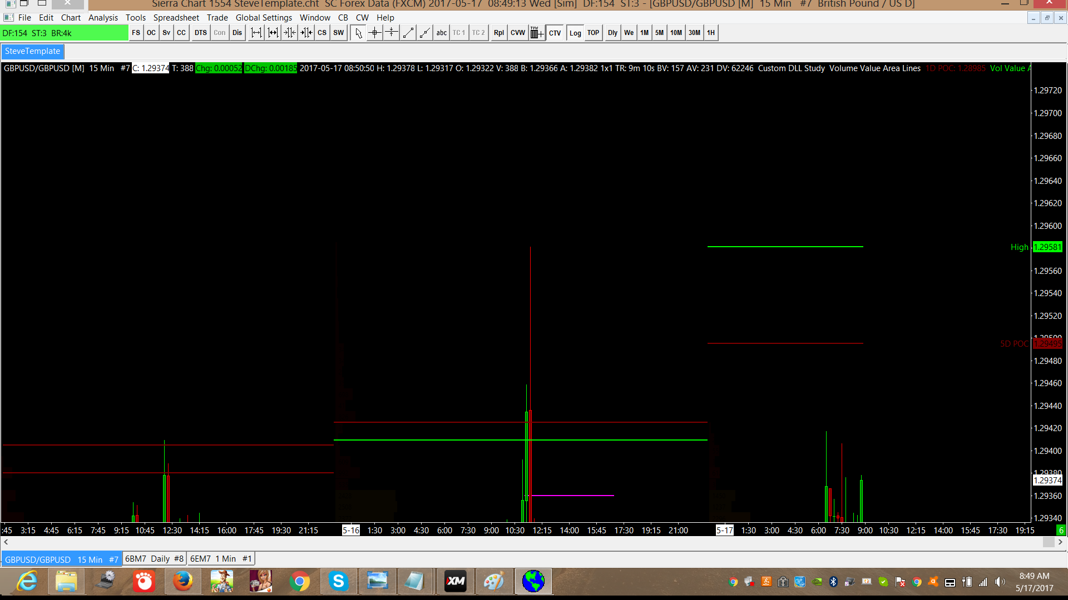Select the abc text drawing tool
Image resolution: width=1068 pixels, height=600 pixels.
(441, 33)
